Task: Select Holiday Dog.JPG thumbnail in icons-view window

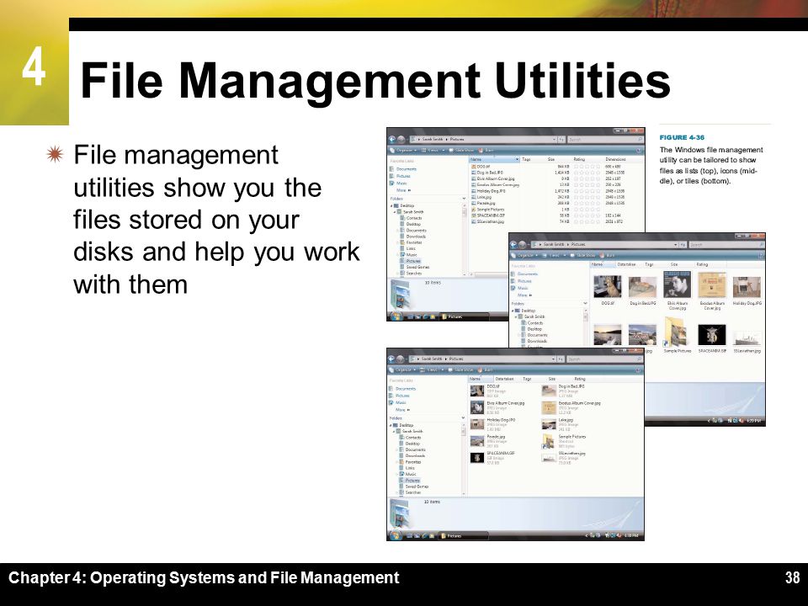Action: tap(747, 286)
